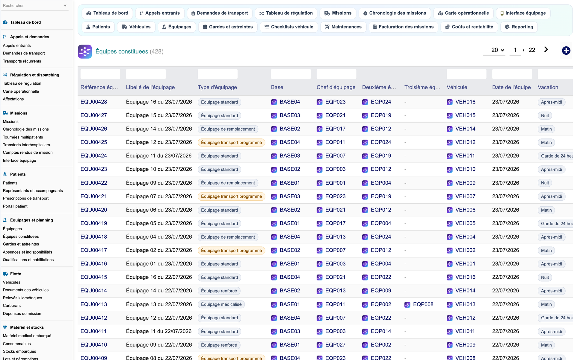The width and height of the screenshot is (583, 360).
Task: Click the Équipes constituees module icon
Action: [x=85, y=51]
